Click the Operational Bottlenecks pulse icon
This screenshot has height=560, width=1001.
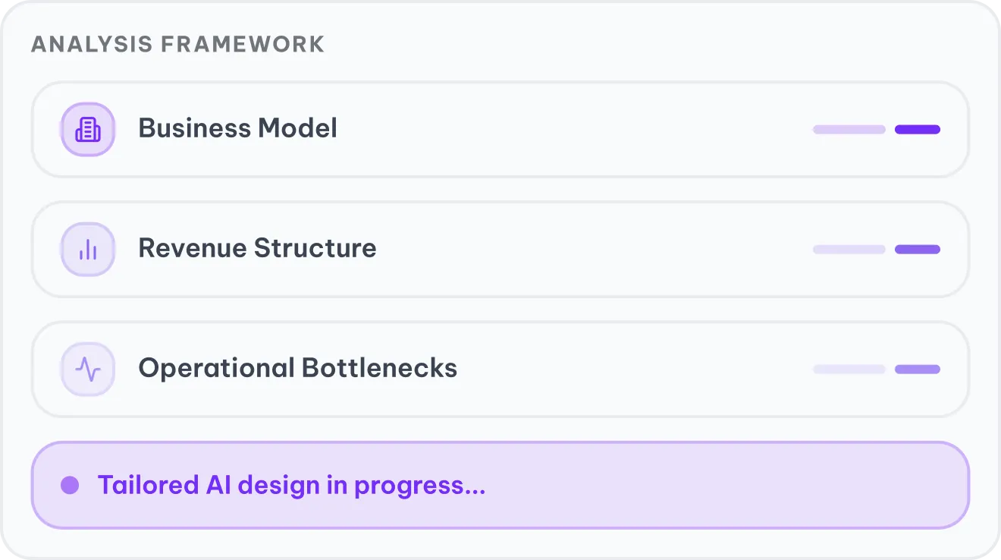(x=88, y=370)
